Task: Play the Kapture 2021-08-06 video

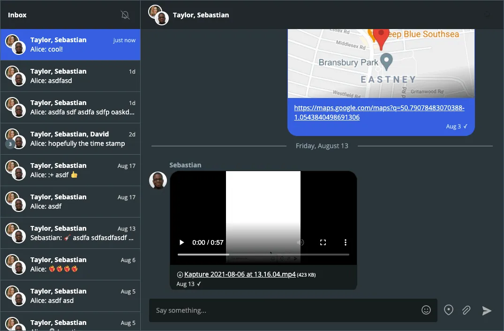Action: tap(181, 242)
